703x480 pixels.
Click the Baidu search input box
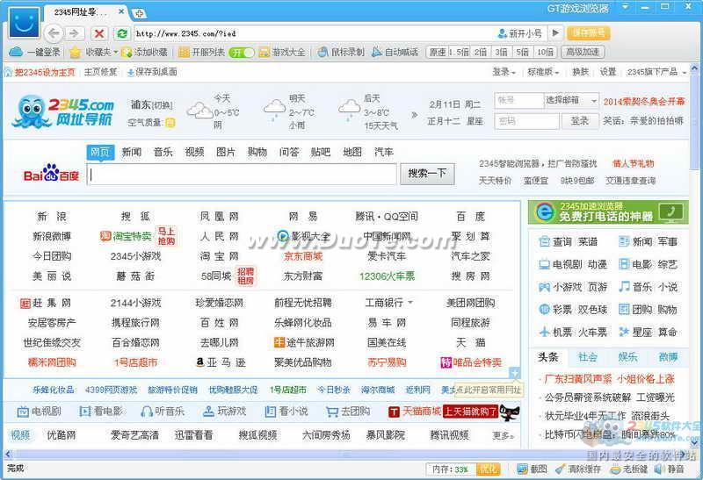[243, 174]
